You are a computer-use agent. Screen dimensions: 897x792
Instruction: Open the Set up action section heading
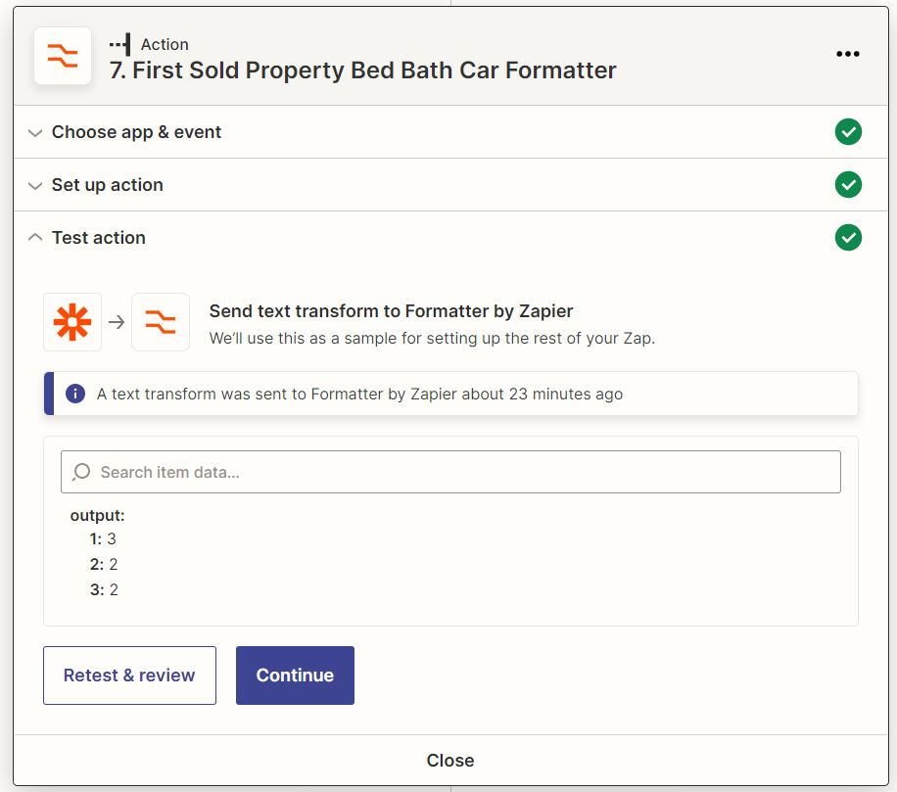pos(108,185)
